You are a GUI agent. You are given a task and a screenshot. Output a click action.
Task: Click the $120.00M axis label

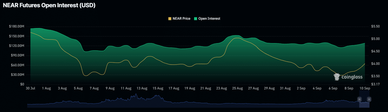point(17,46)
